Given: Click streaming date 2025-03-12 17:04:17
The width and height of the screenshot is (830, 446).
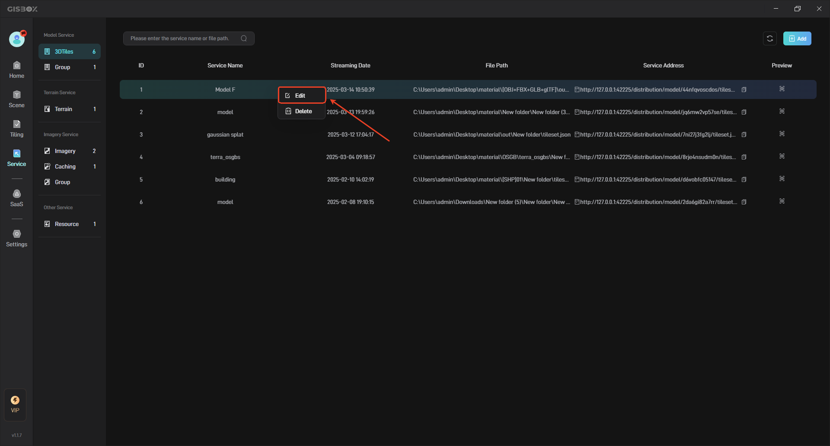Looking at the screenshot, I should [x=351, y=134].
